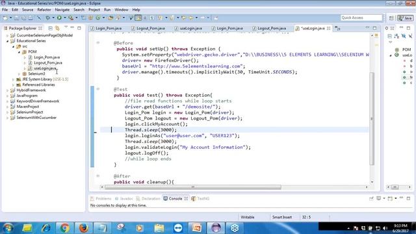
Task: Click the New file toolbar icon
Action: click(x=5, y=18)
